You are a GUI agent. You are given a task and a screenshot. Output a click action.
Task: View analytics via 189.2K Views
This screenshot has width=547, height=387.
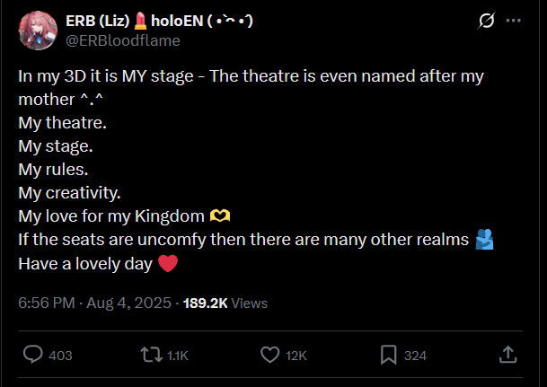pos(225,303)
